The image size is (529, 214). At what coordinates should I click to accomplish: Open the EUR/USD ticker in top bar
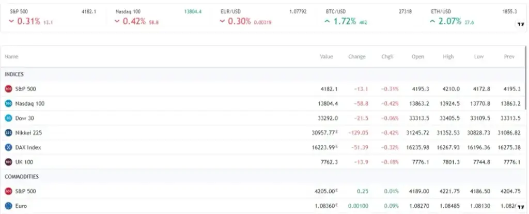coord(263,17)
